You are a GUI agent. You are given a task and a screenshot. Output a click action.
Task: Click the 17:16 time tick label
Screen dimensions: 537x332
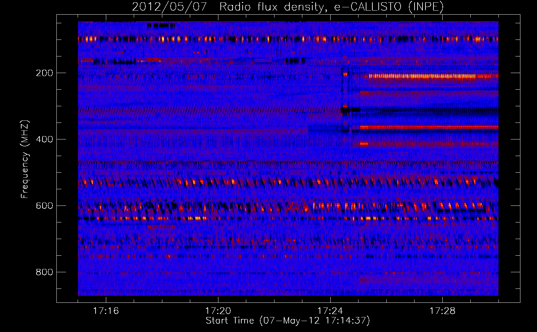[106, 311]
